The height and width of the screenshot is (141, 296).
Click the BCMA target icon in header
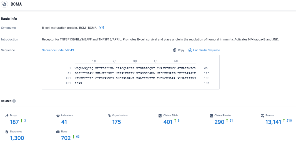click(4, 4)
